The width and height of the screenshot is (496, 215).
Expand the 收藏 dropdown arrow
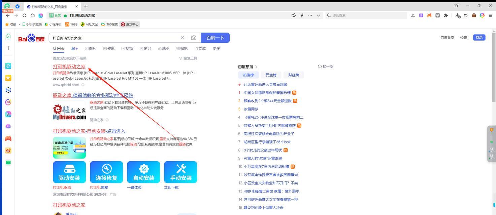pyautogui.click(x=20, y=24)
